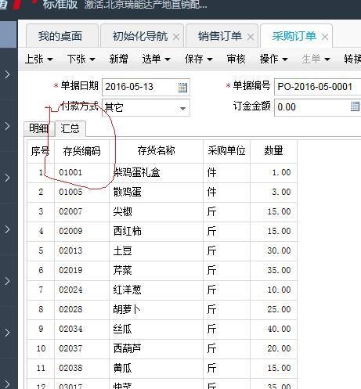The width and height of the screenshot is (361, 389).
Task: Click the 审核 toolbar button
Action: coord(236,59)
